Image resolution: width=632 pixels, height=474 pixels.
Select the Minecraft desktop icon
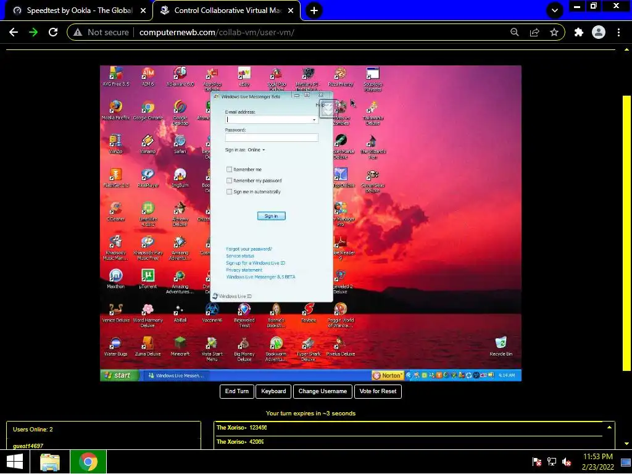coord(180,346)
